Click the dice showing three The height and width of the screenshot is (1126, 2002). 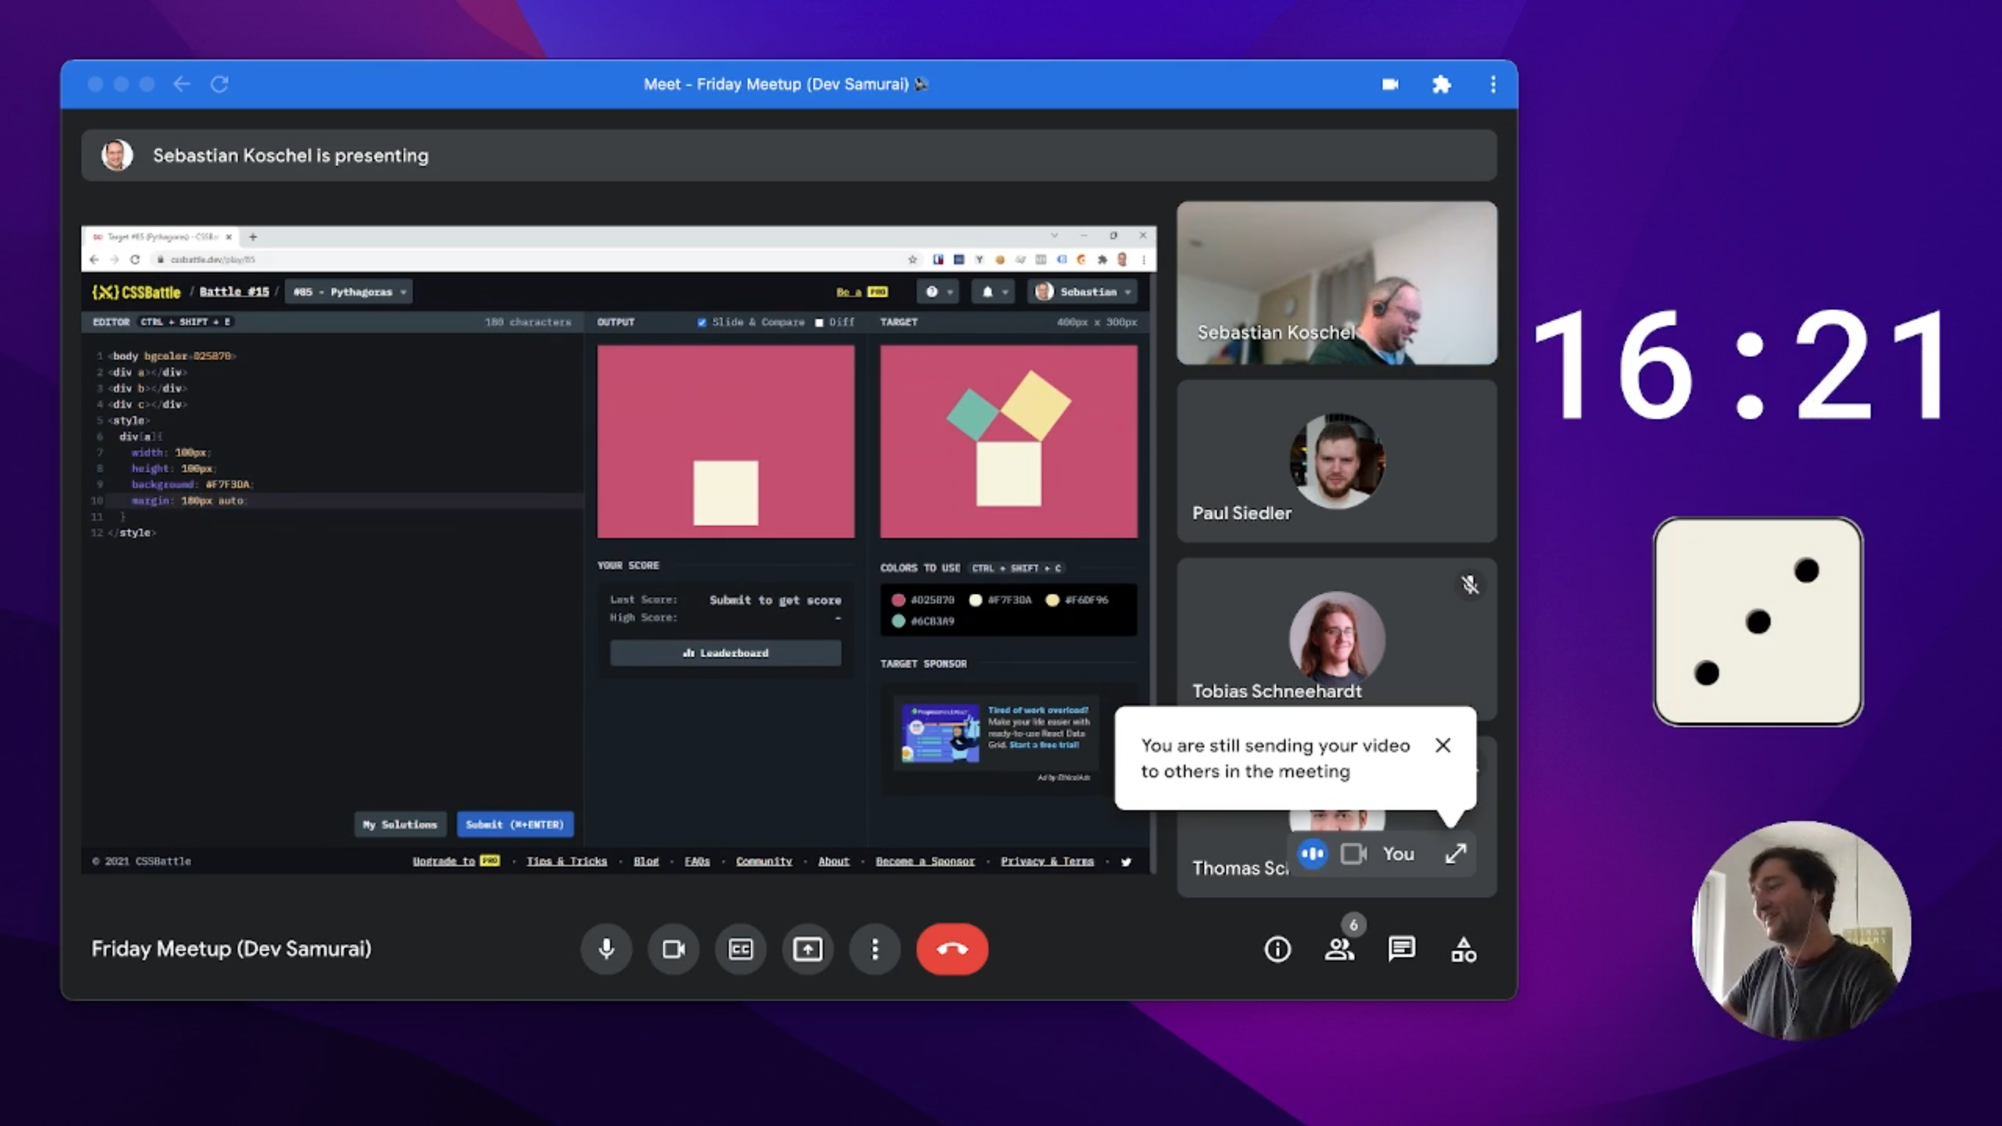point(1758,622)
